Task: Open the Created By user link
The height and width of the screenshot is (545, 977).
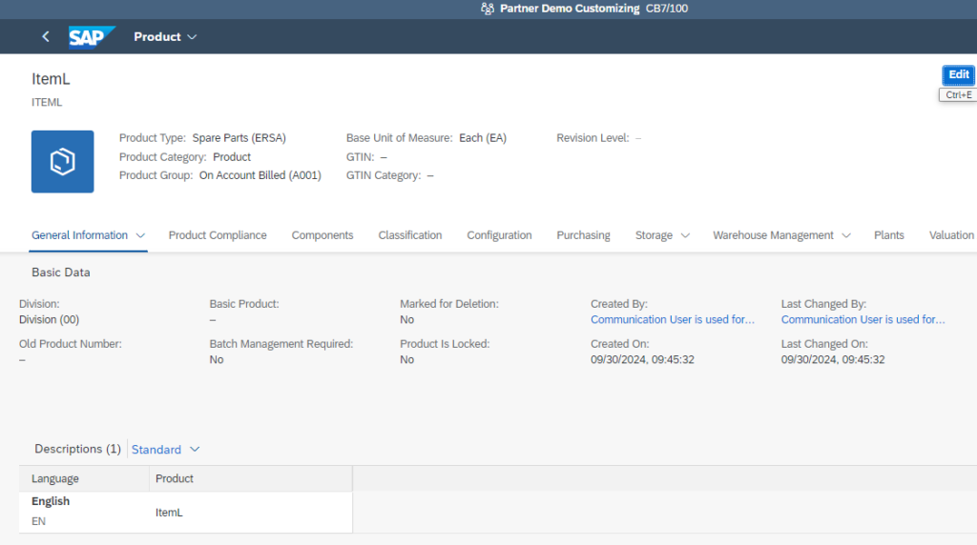Action: pyautogui.click(x=673, y=320)
